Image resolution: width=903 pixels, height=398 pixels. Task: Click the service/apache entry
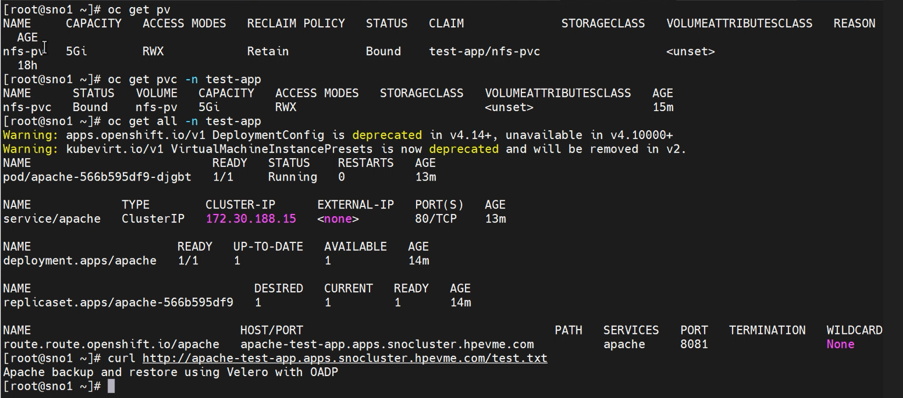[52, 219]
